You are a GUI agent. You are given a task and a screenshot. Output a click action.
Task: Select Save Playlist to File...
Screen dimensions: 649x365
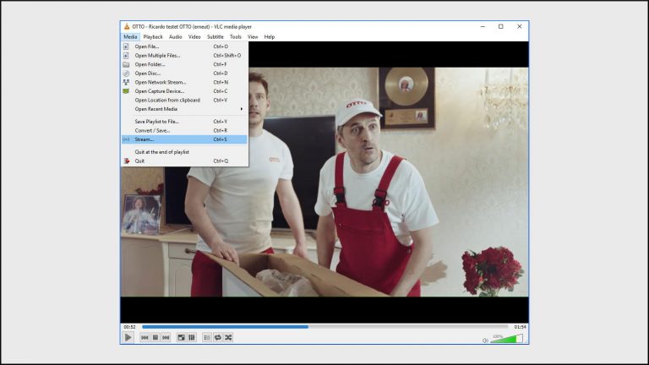pos(184,122)
